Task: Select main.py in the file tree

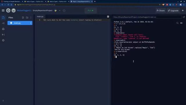Action: [20, 23]
